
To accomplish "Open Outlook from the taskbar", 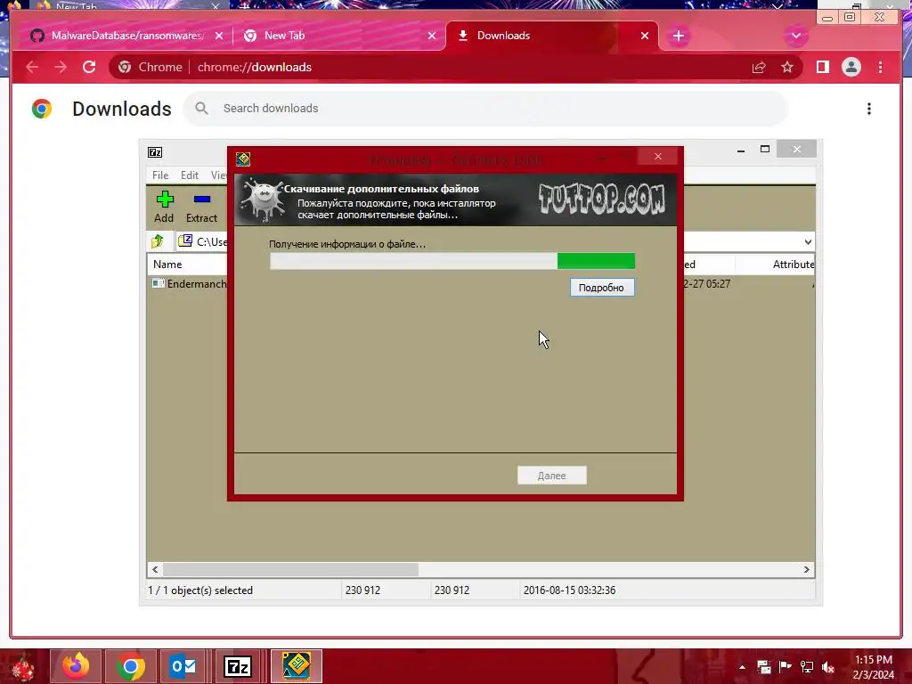I will click(x=183, y=666).
